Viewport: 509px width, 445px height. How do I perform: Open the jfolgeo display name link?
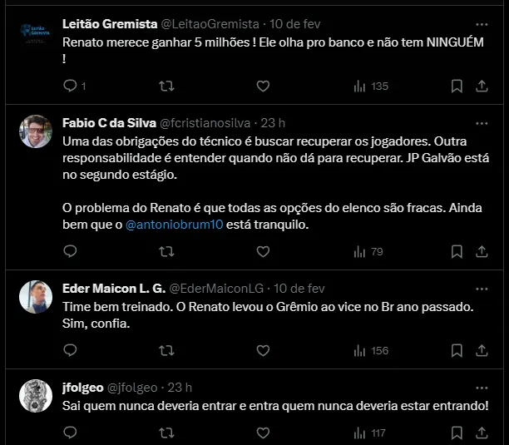[84, 387]
